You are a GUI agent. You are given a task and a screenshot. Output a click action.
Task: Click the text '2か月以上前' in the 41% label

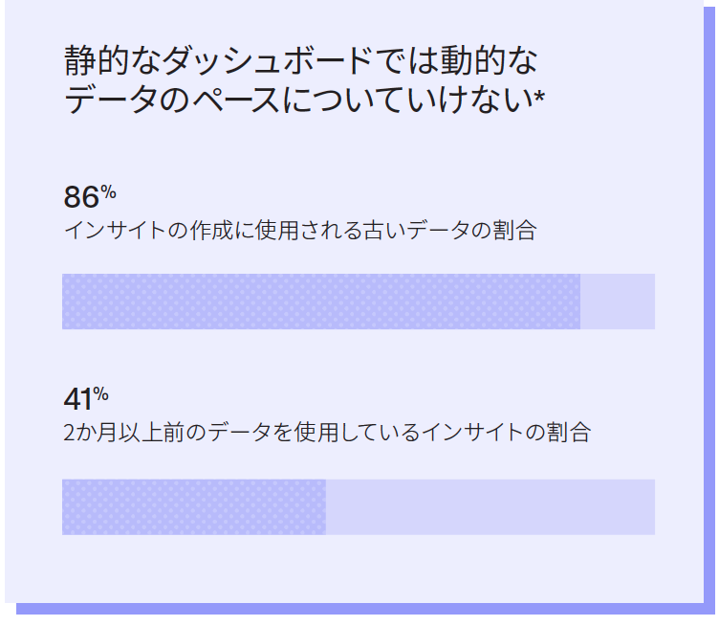click(123, 433)
